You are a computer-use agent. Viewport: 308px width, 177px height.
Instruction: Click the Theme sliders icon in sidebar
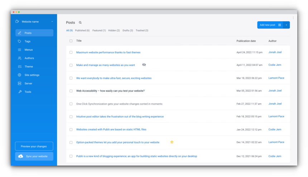pos(20,67)
